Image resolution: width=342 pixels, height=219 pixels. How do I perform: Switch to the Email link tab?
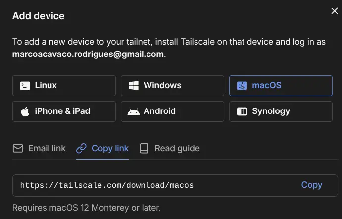[39, 148]
